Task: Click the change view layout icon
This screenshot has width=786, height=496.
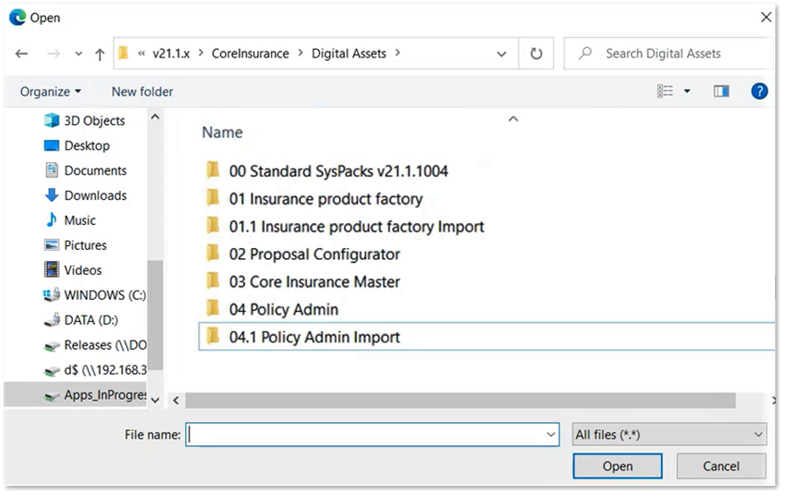Action: 665,91
